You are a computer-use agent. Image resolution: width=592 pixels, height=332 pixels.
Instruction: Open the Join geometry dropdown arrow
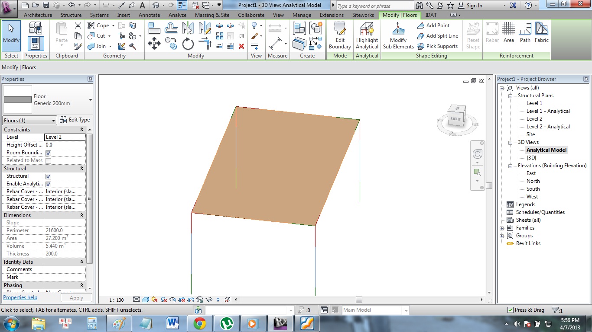(x=110, y=46)
